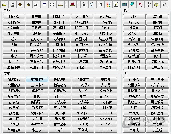
Task: Click the yellow ruler measure icon
Action: point(60,5)
